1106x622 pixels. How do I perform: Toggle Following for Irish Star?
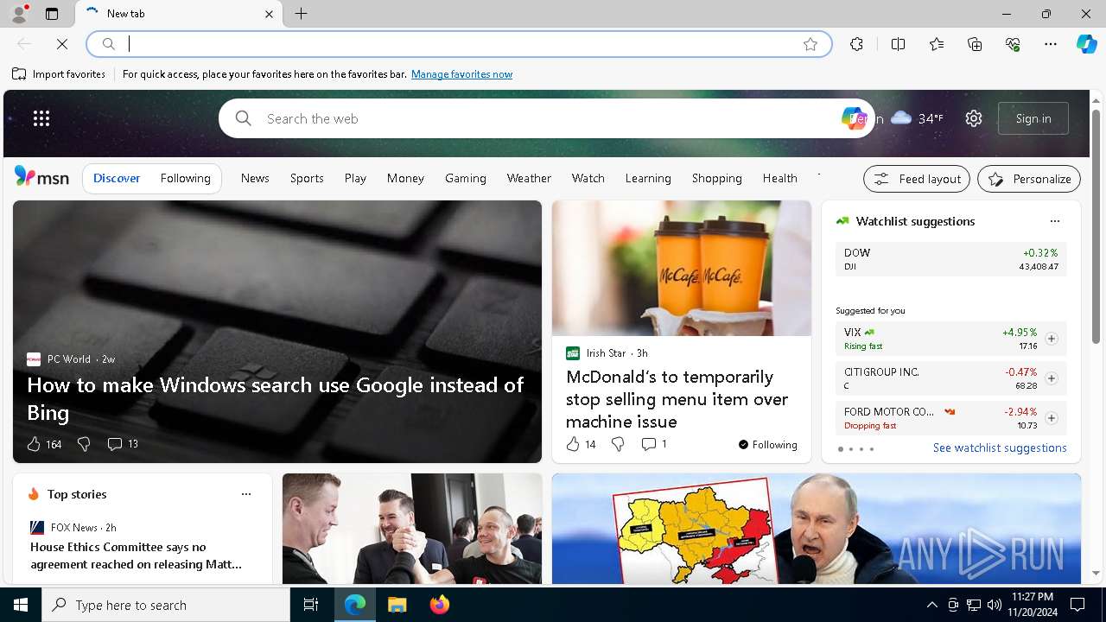[768, 445]
